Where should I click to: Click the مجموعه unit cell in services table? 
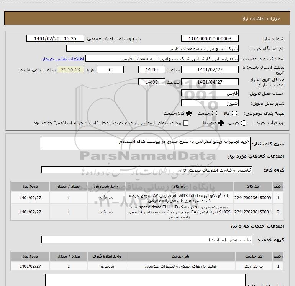(x=107, y=266)
